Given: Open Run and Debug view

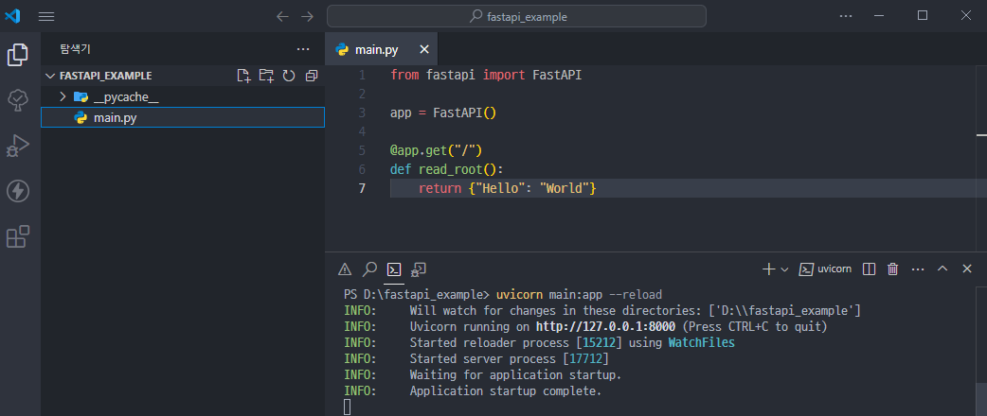Looking at the screenshot, I should [x=18, y=146].
